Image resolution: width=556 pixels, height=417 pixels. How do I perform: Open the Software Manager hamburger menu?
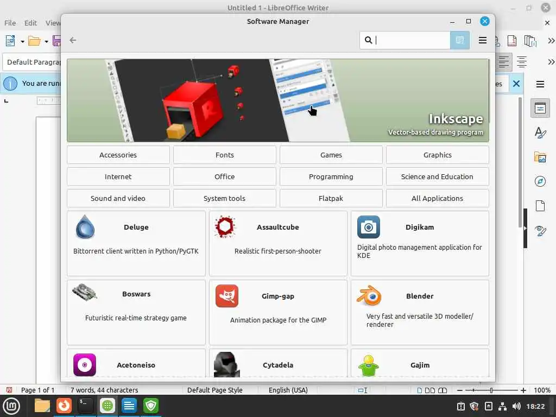click(x=482, y=40)
